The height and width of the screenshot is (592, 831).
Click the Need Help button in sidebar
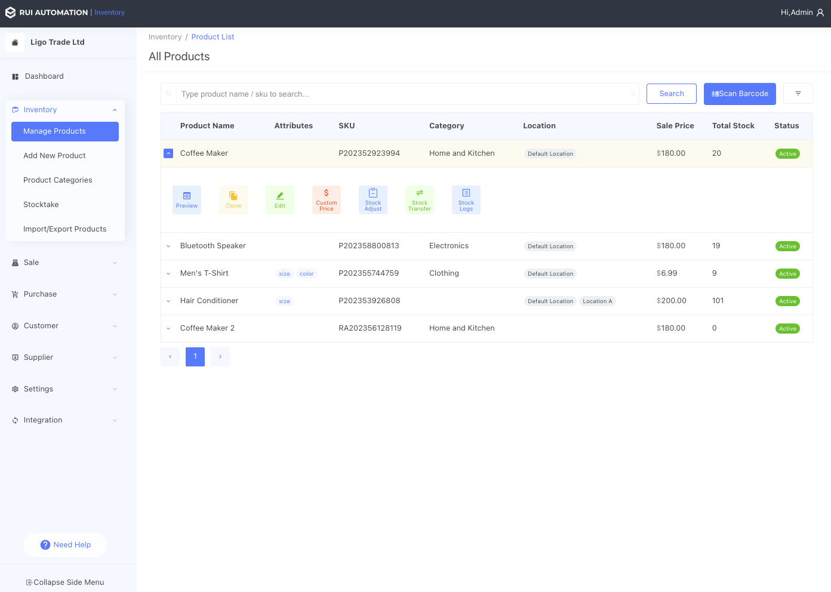pyautogui.click(x=65, y=545)
